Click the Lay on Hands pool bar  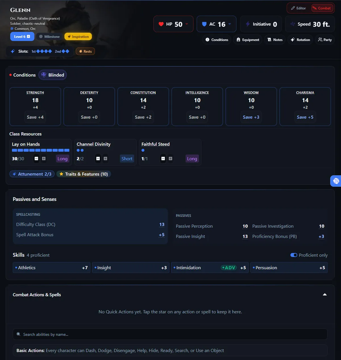[41, 150]
